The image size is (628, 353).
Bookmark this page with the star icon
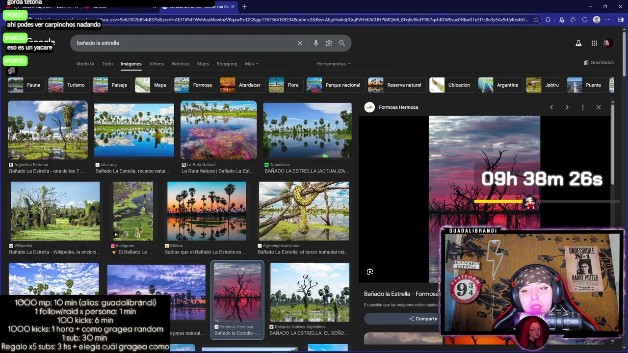click(x=536, y=20)
